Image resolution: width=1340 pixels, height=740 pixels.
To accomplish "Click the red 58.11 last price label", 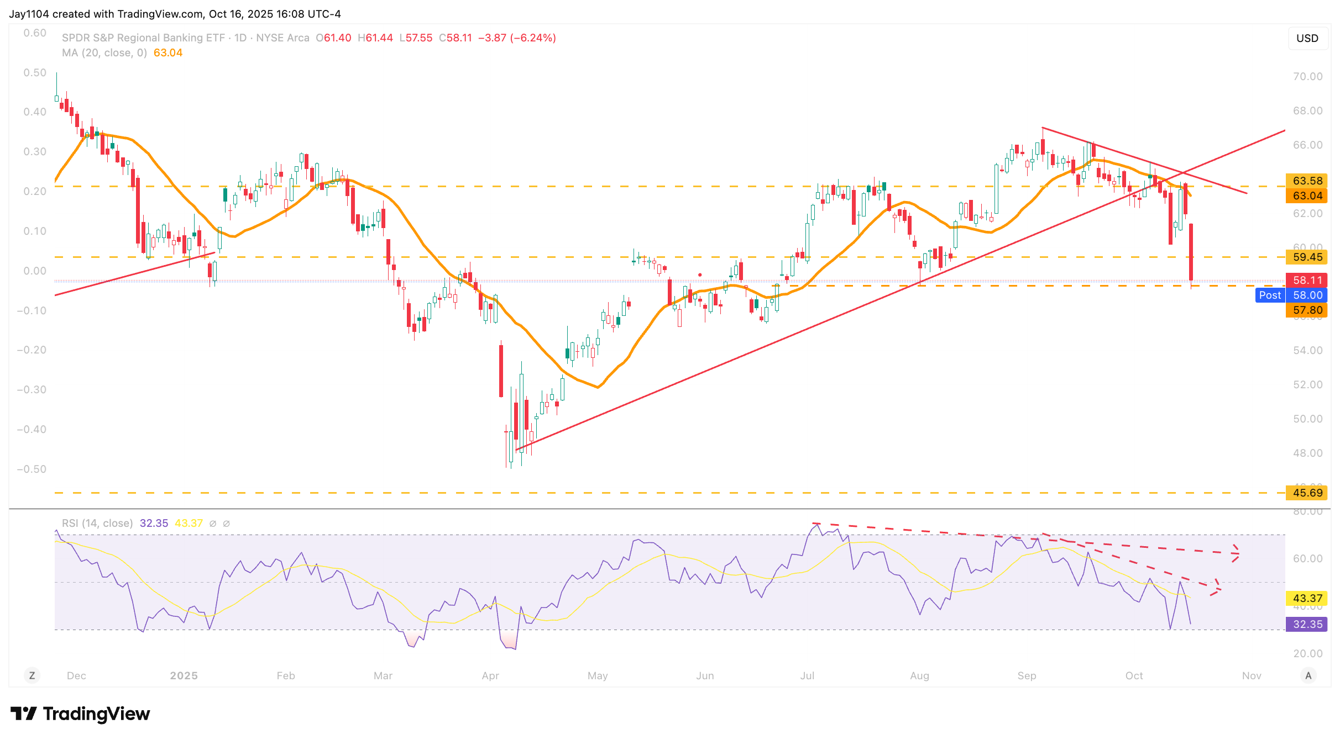I will (1307, 280).
